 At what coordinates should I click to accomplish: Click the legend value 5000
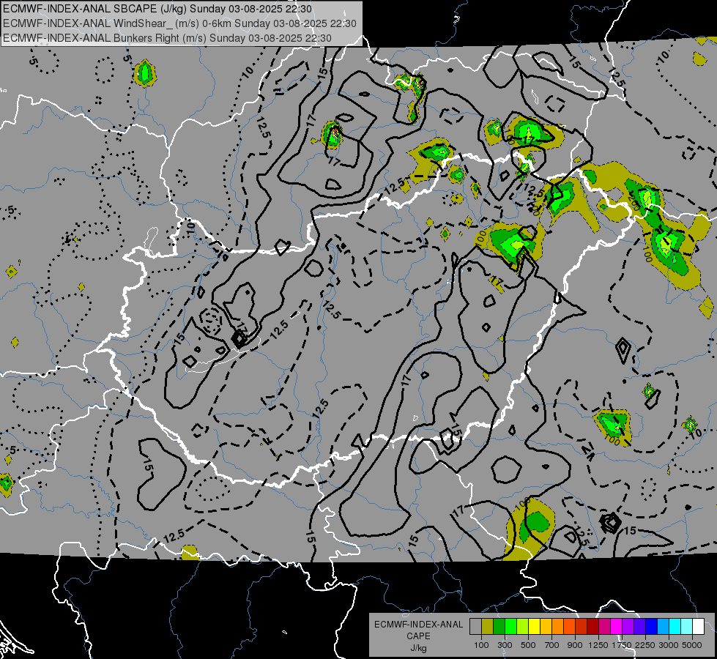click(x=692, y=645)
